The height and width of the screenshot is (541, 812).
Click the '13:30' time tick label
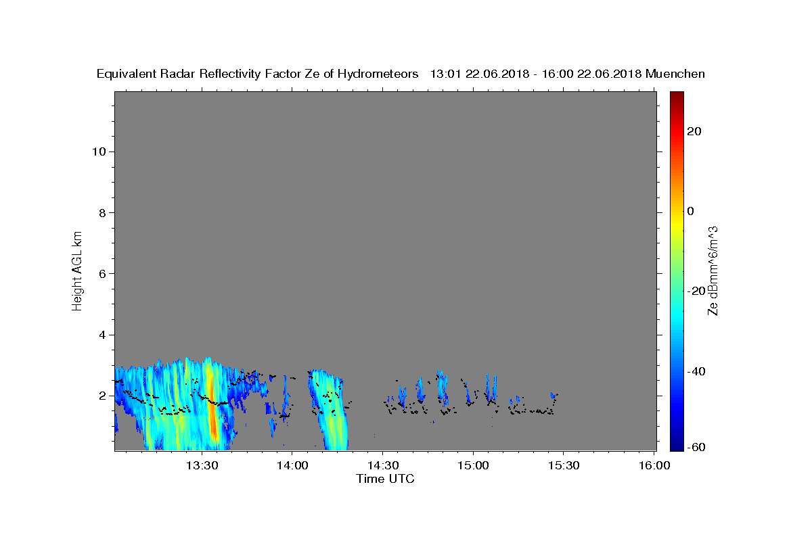click(x=202, y=465)
